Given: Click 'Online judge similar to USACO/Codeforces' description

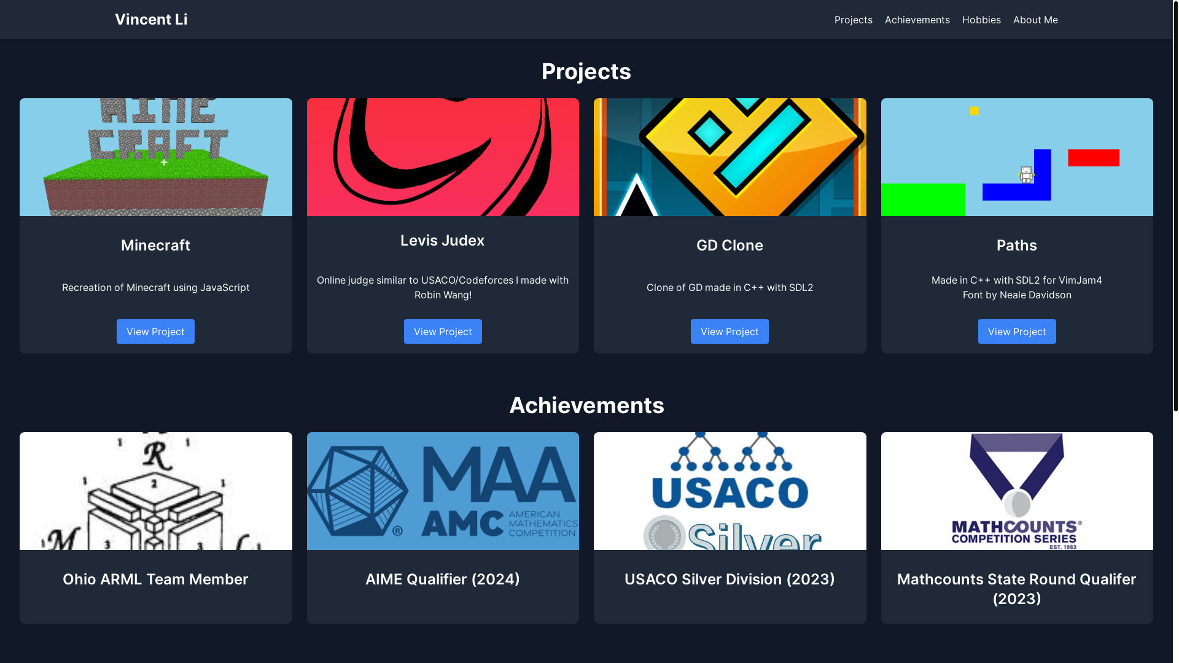Looking at the screenshot, I should 443,287.
